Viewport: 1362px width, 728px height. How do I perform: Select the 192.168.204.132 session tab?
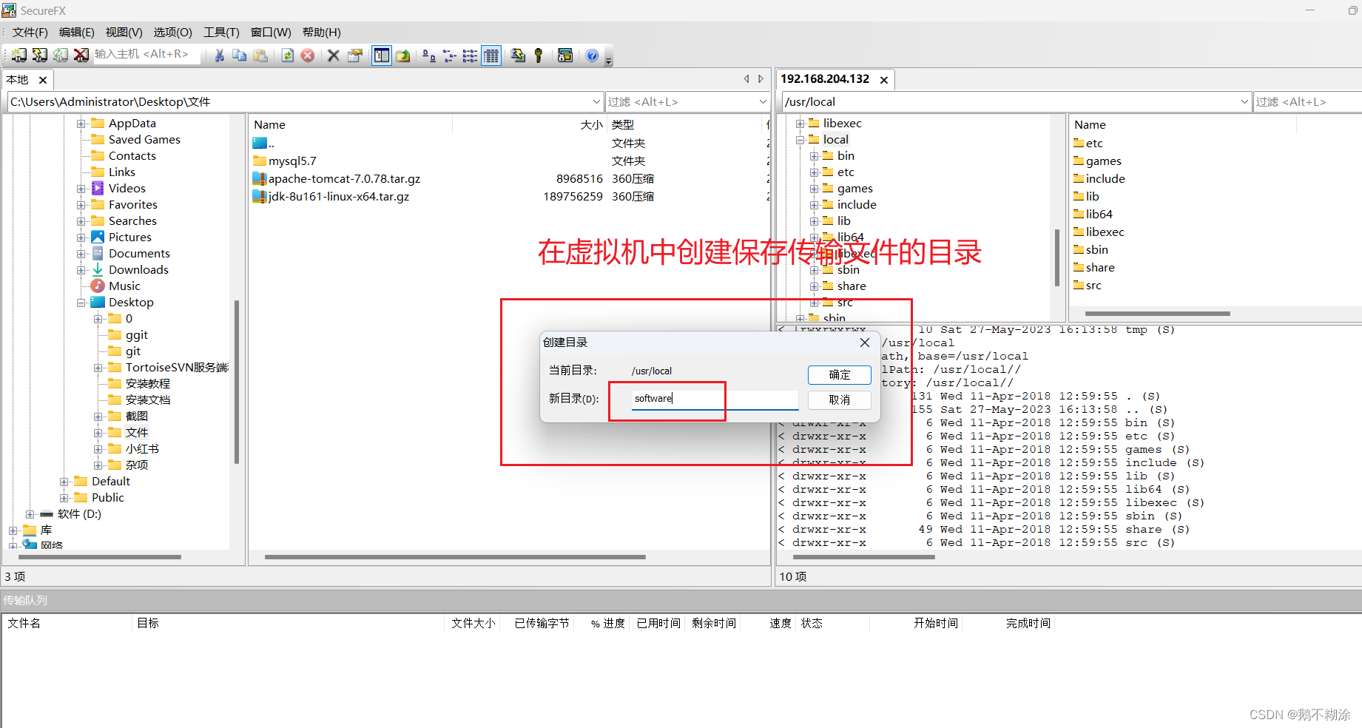[825, 79]
